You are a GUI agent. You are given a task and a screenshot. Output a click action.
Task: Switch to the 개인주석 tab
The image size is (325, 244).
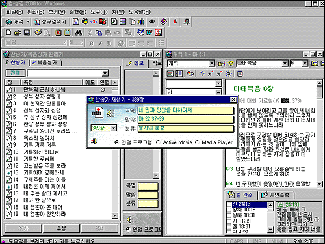(276, 195)
